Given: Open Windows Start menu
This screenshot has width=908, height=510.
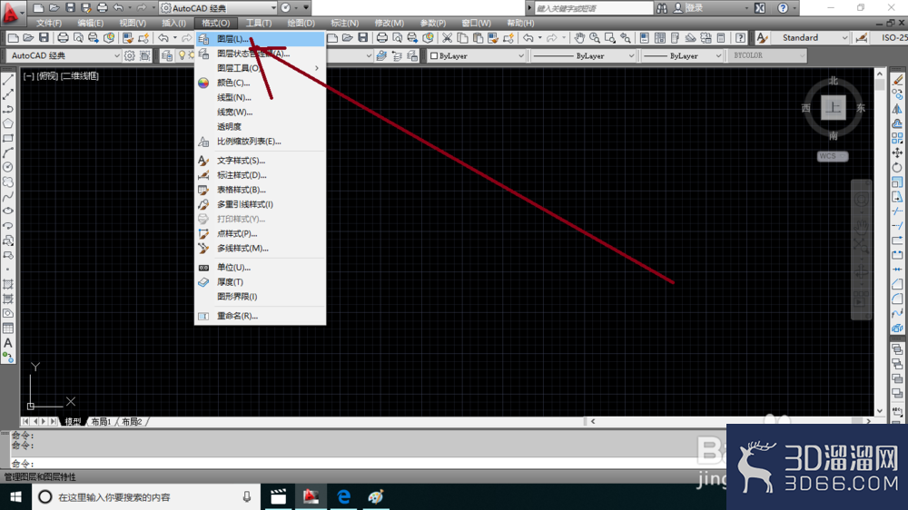Looking at the screenshot, I should click(15, 496).
